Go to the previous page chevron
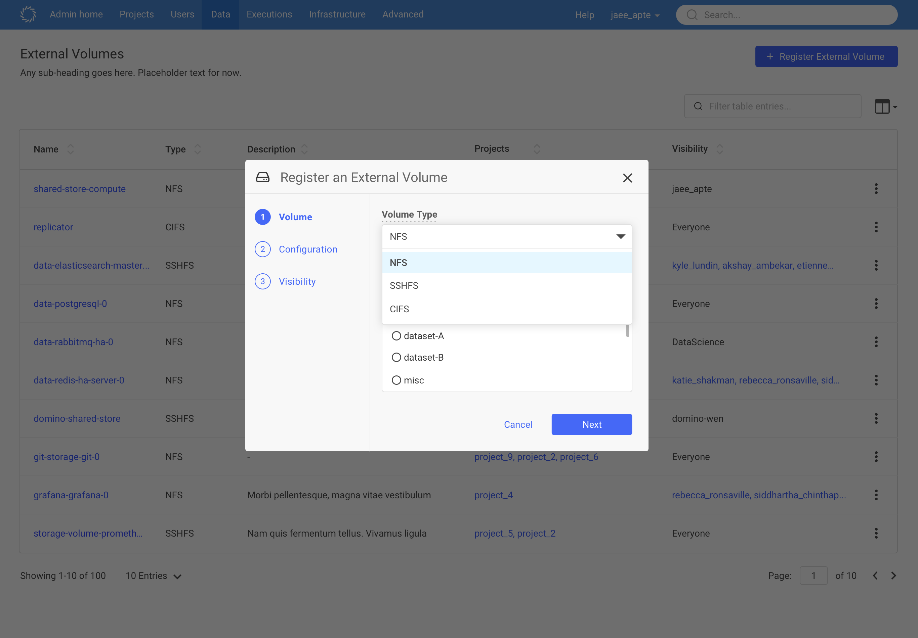This screenshot has height=638, width=918. [875, 576]
